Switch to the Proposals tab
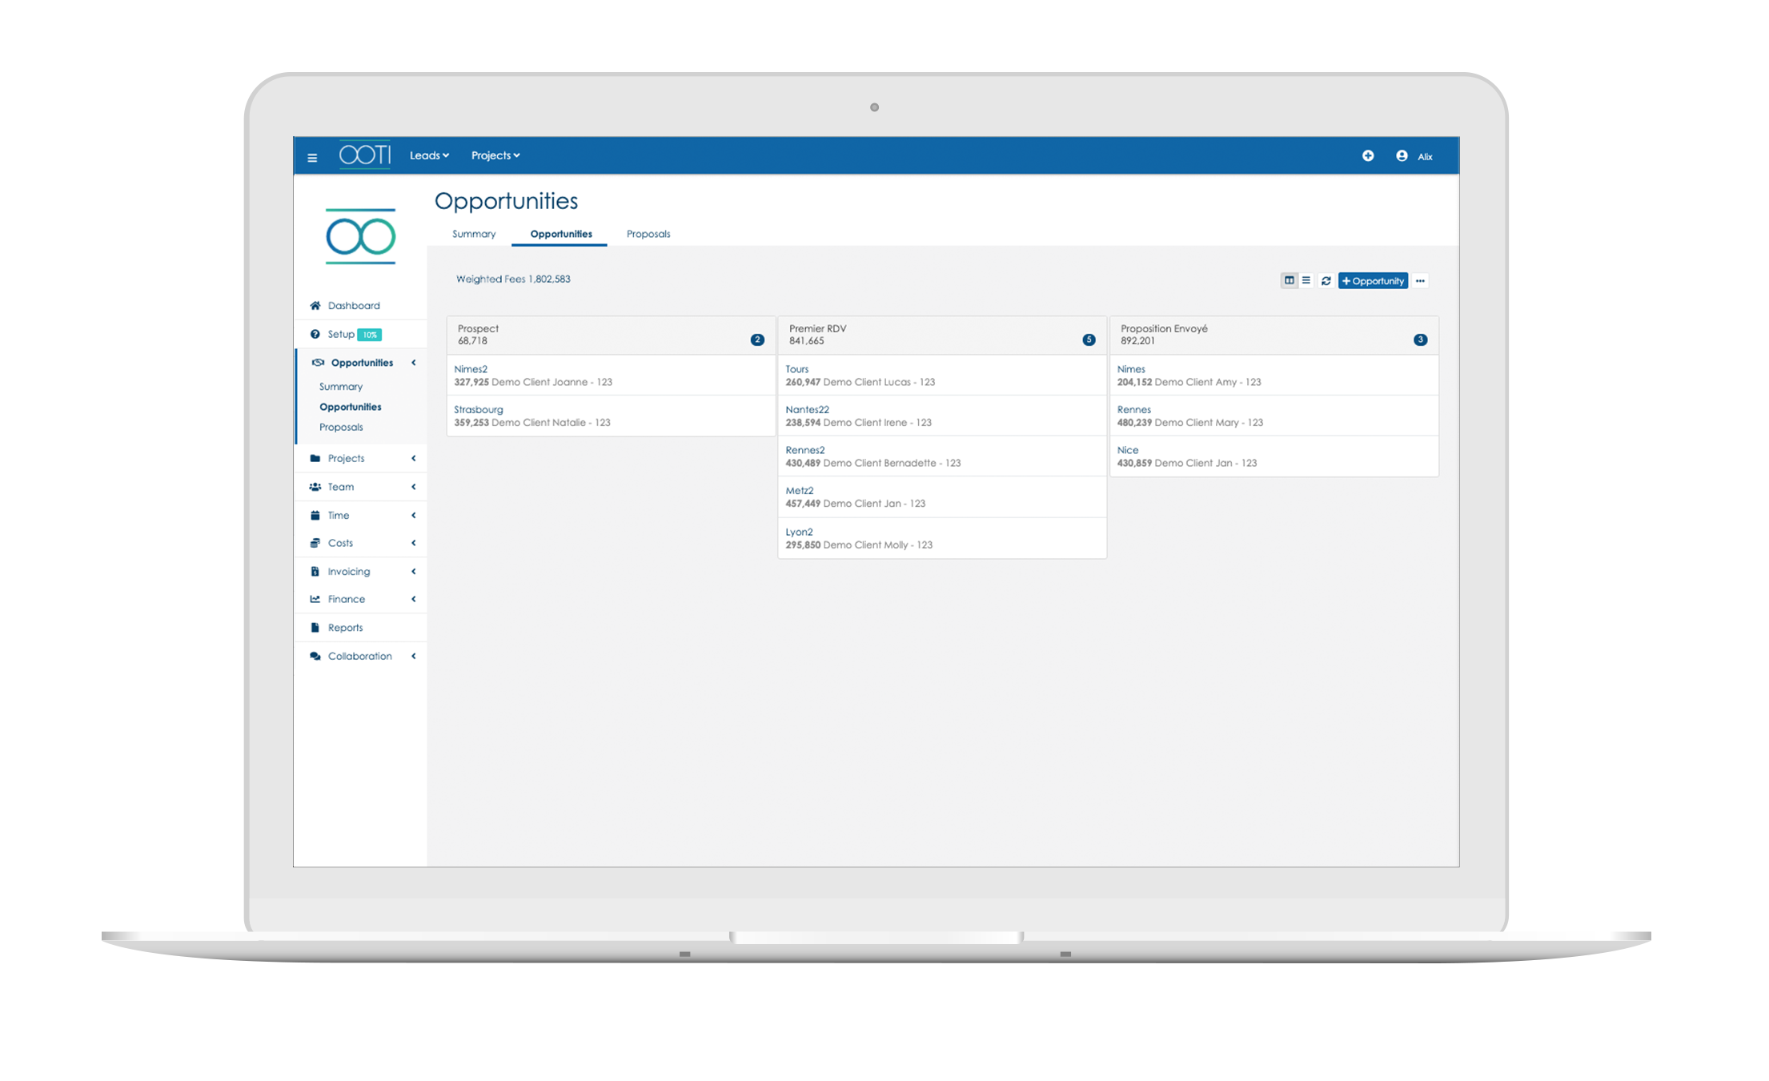Viewport: 1769px width, 1081px height. [x=648, y=234]
